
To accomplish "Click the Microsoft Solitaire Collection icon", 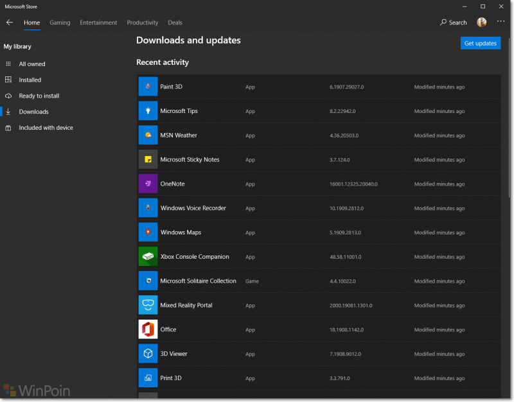I will (x=148, y=281).
